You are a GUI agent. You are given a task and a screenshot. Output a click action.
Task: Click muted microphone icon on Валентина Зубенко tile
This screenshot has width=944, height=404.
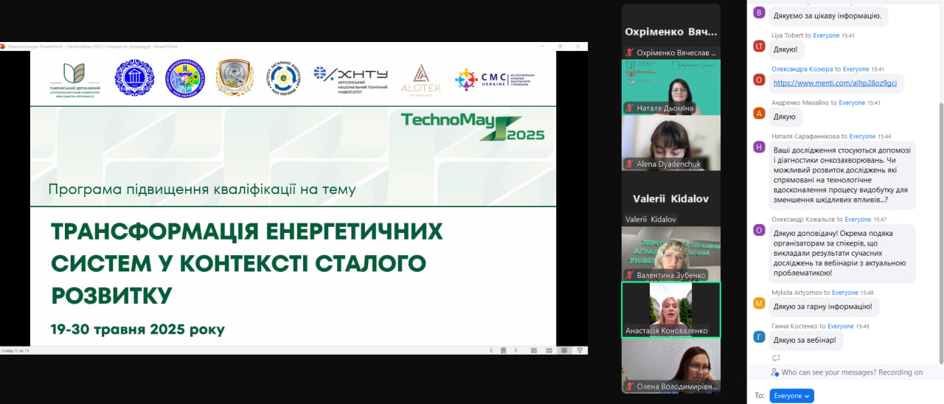pos(630,275)
